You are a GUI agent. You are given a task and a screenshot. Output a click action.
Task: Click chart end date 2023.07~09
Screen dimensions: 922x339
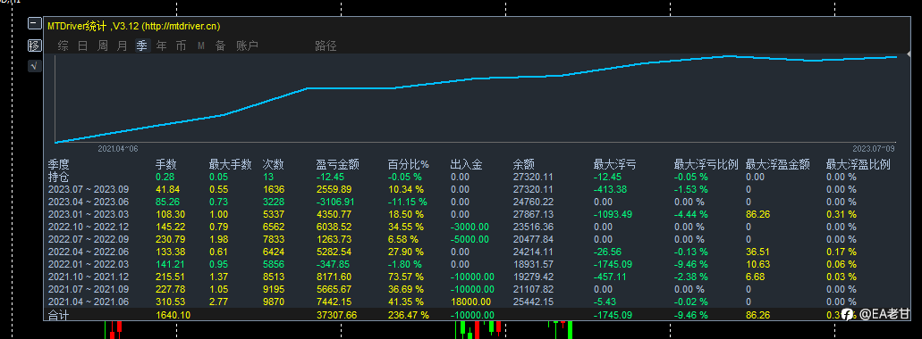[873, 150]
